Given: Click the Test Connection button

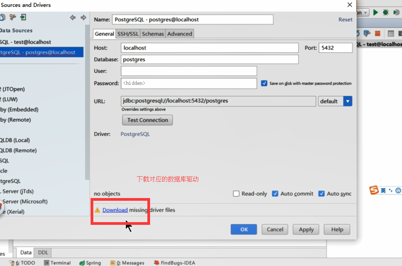Looking at the screenshot, I should coord(147,120).
